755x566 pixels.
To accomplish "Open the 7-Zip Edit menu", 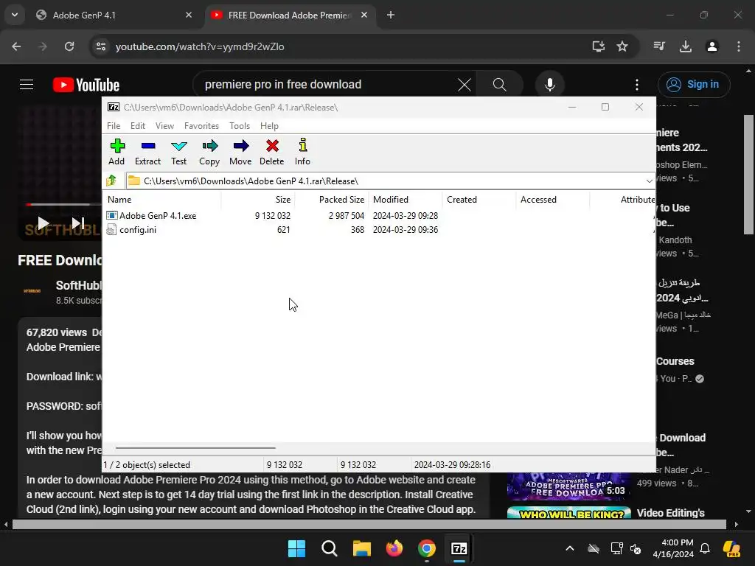I will (138, 125).
